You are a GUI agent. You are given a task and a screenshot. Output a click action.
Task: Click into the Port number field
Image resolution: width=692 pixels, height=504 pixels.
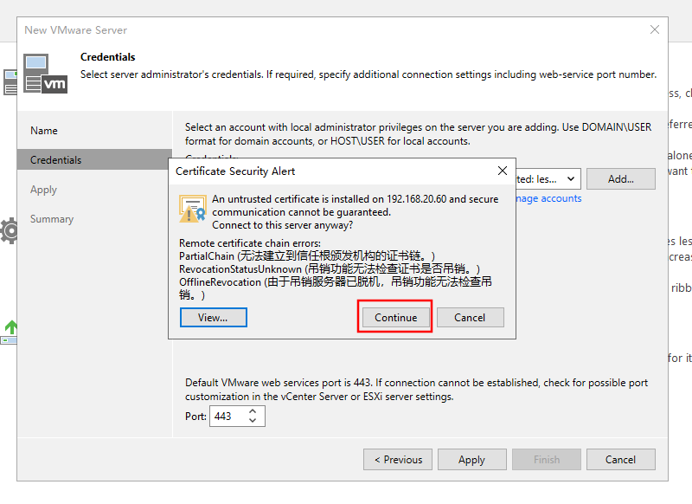point(229,417)
